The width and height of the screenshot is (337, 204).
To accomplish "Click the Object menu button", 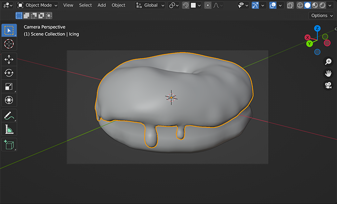I will click(118, 5).
